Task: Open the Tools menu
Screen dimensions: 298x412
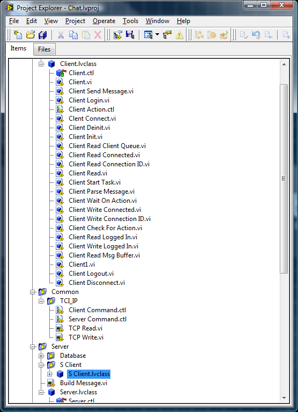Action: point(130,21)
